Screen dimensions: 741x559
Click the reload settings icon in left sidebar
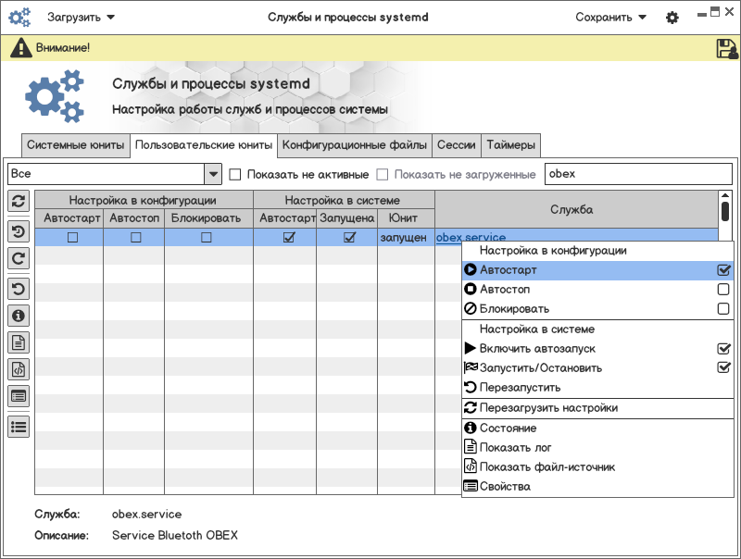(x=19, y=201)
